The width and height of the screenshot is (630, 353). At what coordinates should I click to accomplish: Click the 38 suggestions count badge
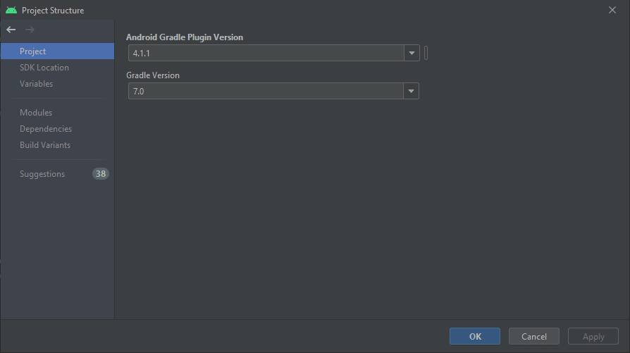click(101, 174)
